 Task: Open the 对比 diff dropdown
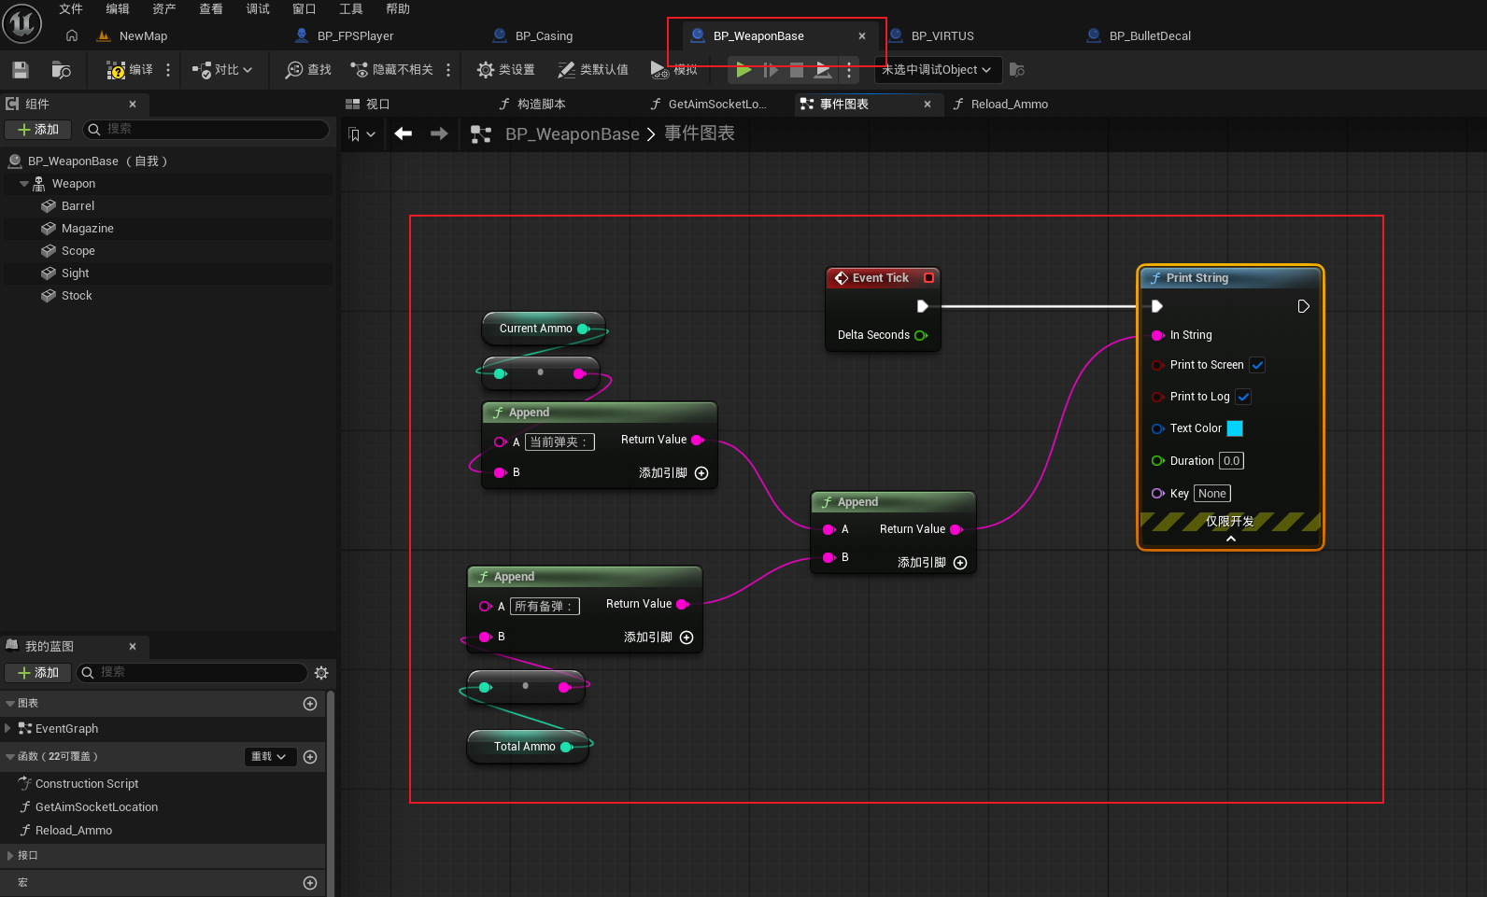(222, 70)
